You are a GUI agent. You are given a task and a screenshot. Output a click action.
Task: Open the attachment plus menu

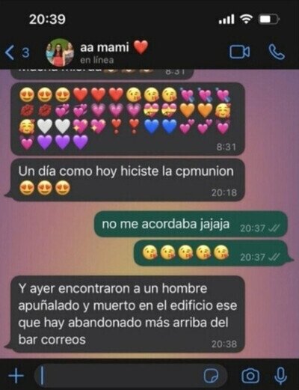tap(16, 375)
